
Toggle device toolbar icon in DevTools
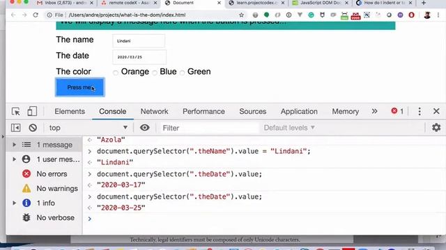coord(32,111)
